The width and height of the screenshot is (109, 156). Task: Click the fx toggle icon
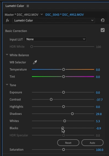pyautogui.click(x=7, y=21)
